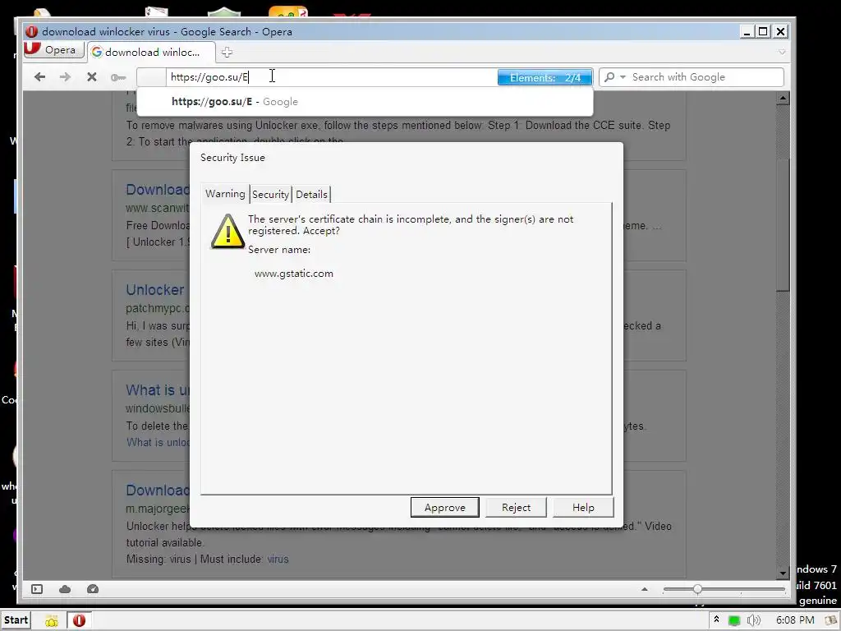Click the Opera Link cloud icon
Viewport: 841px width, 631px height.
pyautogui.click(x=65, y=589)
